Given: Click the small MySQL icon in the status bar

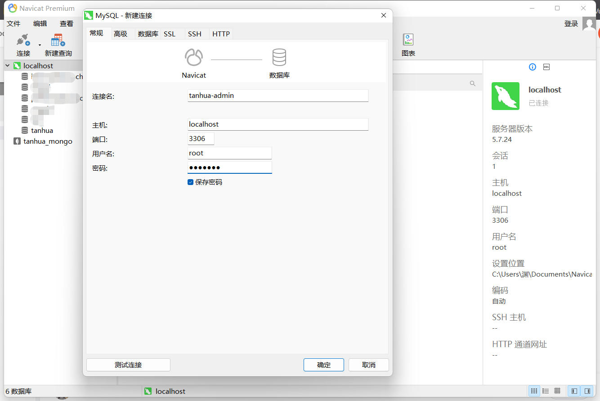Looking at the screenshot, I should tap(148, 391).
